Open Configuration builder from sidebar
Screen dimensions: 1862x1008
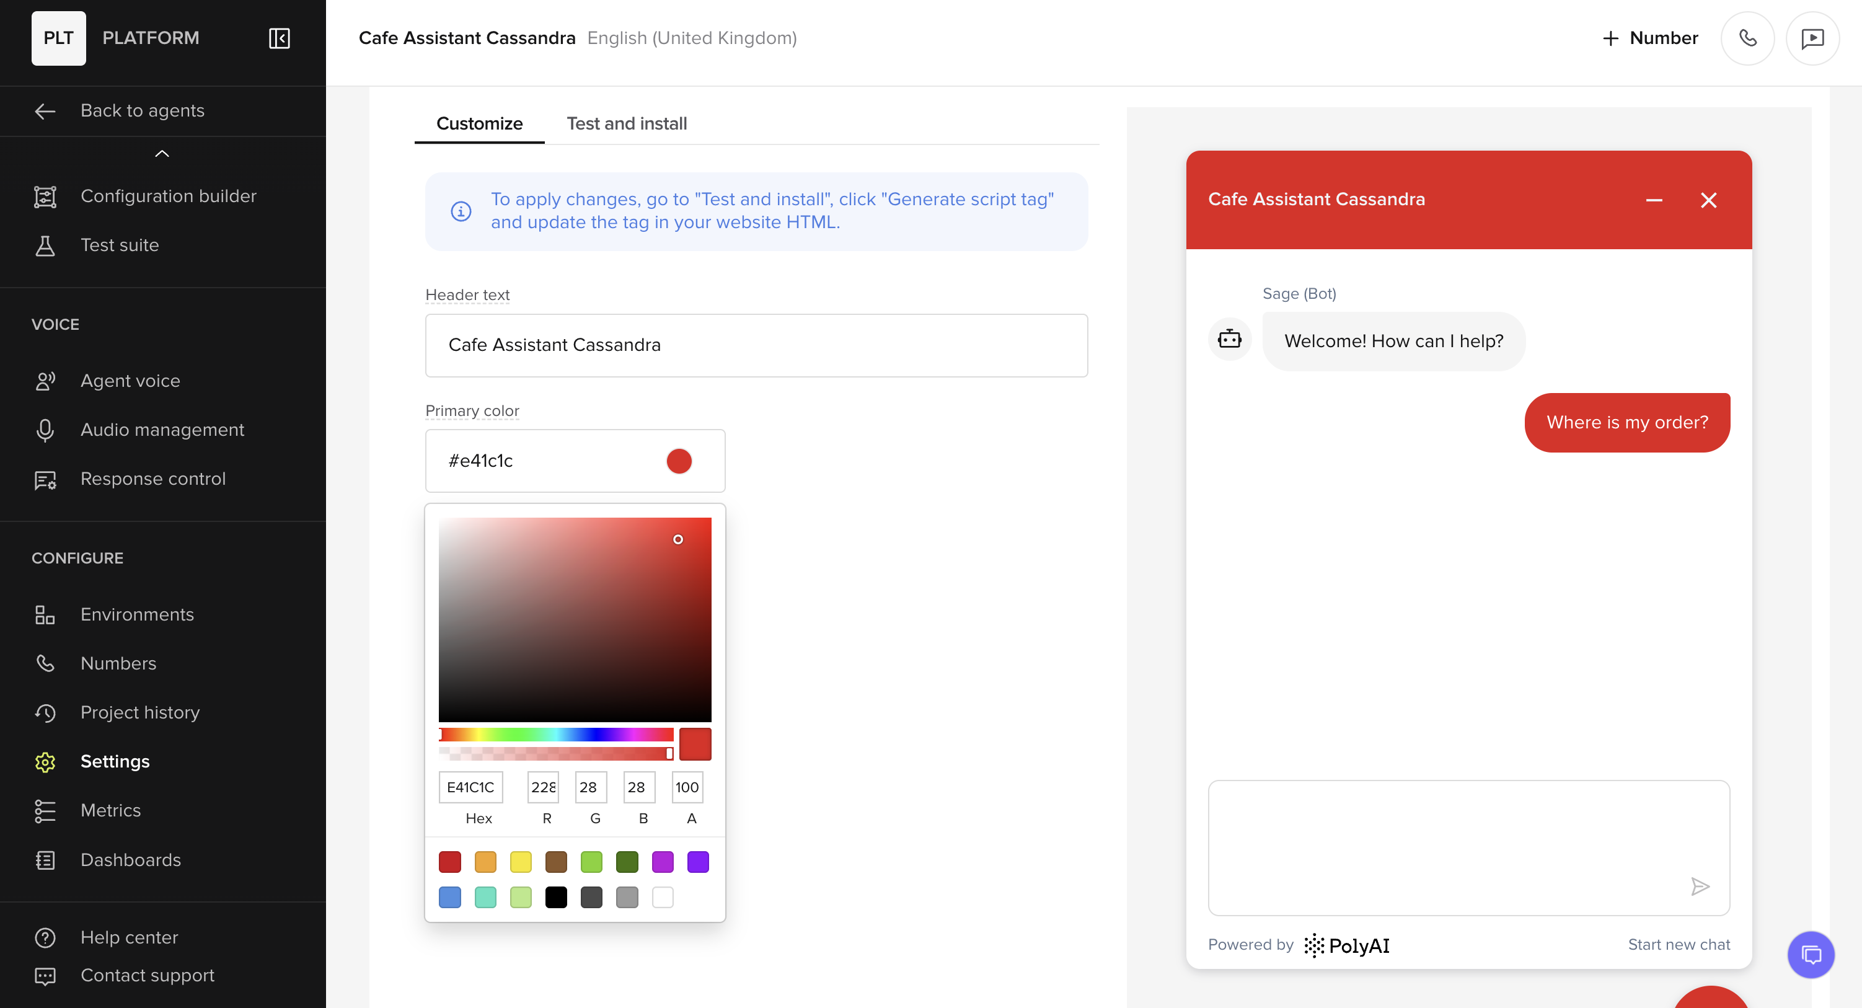pyautogui.click(x=168, y=196)
